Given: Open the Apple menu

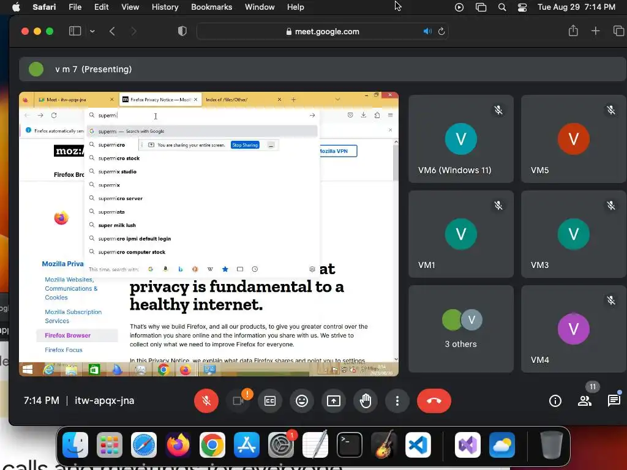Looking at the screenshot, I should click(16, 7).
